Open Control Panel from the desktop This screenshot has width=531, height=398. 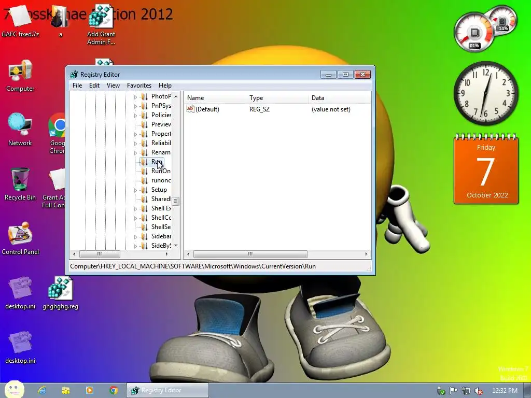pyautogui.click(x=20, y=238)
